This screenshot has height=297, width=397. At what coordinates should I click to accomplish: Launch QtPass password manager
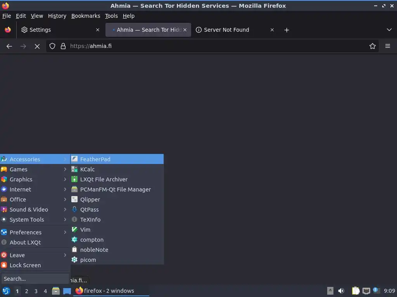coord(117,209)
